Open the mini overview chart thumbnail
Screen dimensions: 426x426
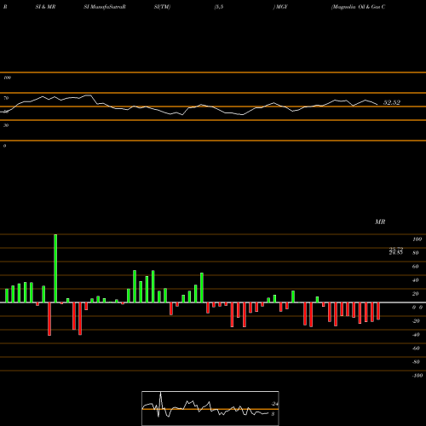[x=210, y=408]
